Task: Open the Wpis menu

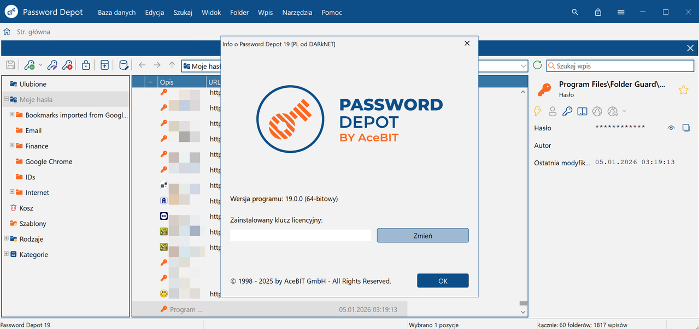Action: click(266, 12)
